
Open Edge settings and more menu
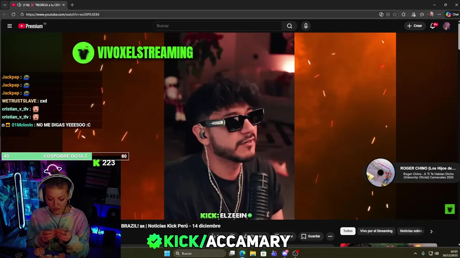pyautogui.click(x=439, y=14)
